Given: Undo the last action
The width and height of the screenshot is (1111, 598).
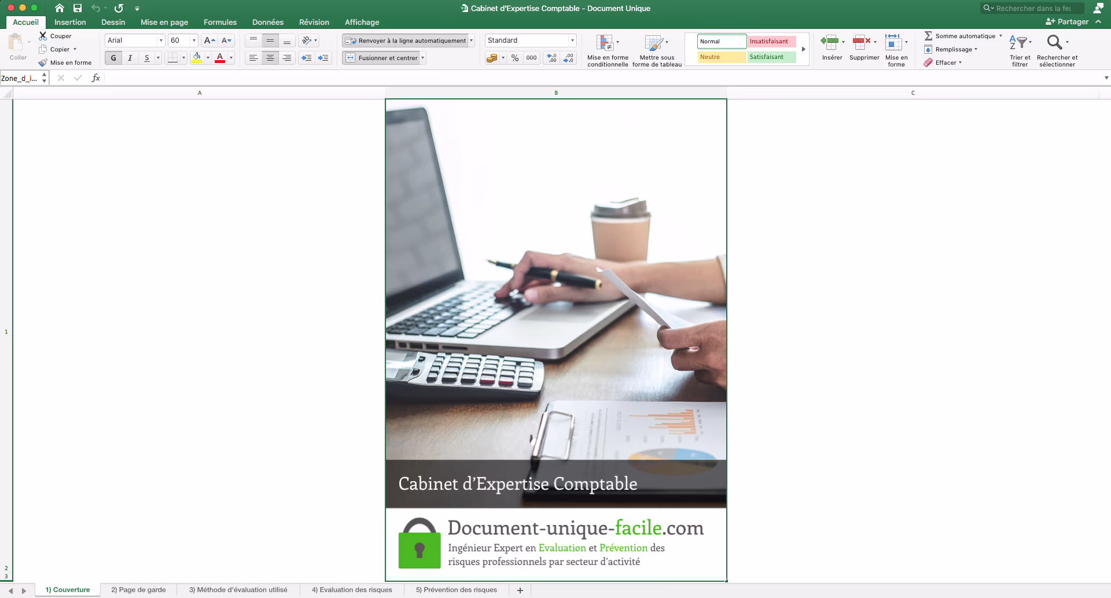Looking at the screenshot, I should tap(96, 8).
